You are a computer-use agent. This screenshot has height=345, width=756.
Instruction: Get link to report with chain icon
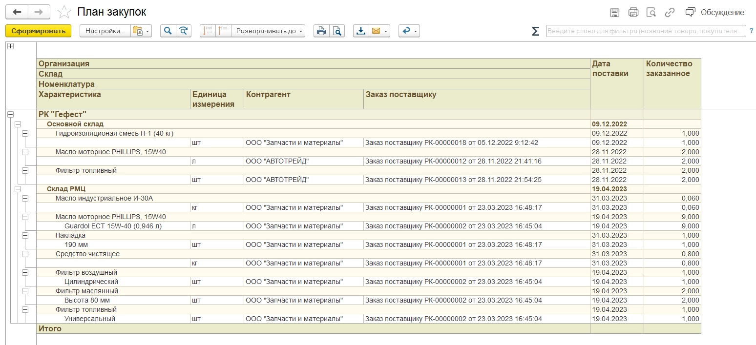coord(670,12)
